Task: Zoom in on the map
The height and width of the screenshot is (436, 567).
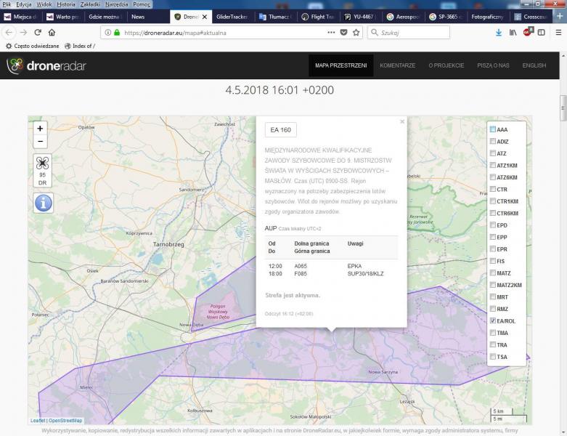Action: click(x=41, y=129)
